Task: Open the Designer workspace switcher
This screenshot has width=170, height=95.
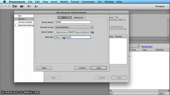Action: [161, 6]
